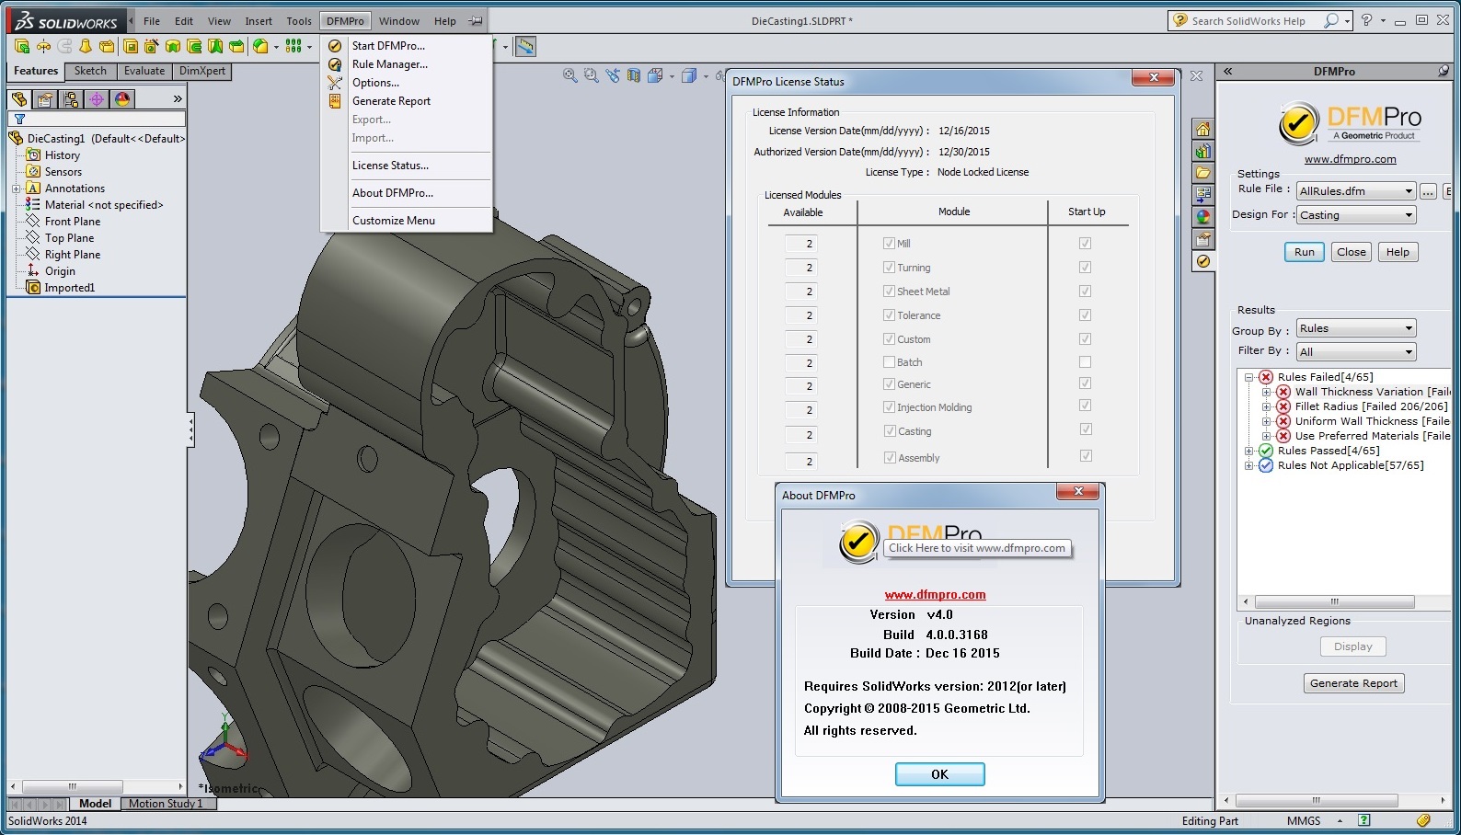1461x835 pixels.
Task: Select Imported1 in the feature tree
Action: 69,288
